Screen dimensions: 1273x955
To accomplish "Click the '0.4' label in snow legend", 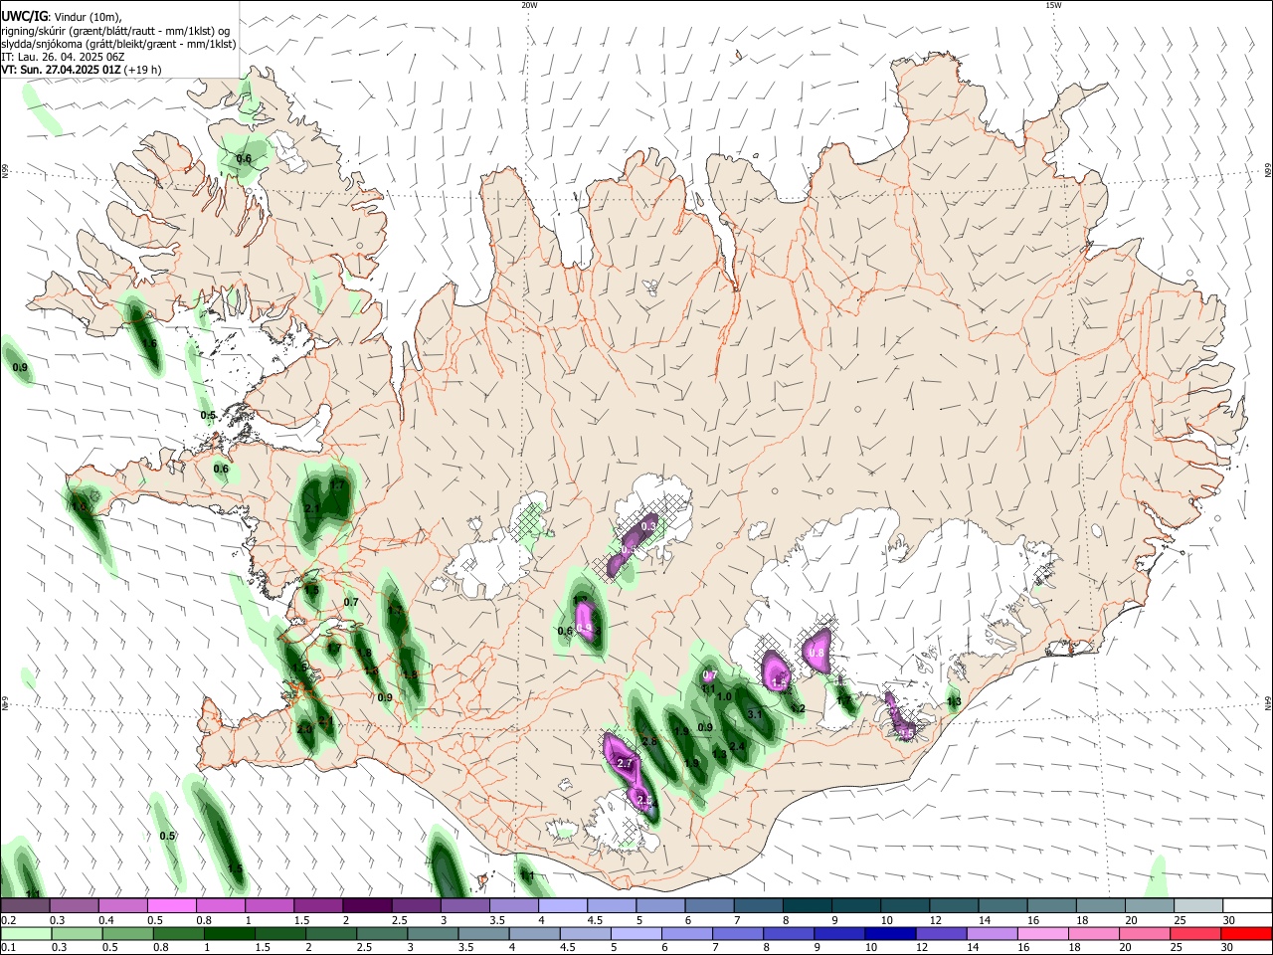I will (x=106, y=920).
